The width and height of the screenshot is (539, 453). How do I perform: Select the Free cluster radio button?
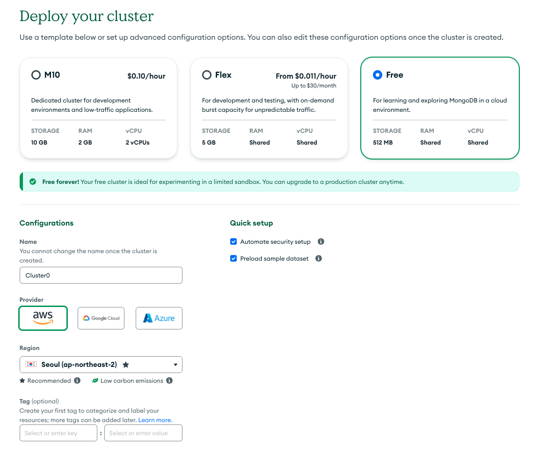click(x=378, y=75)
